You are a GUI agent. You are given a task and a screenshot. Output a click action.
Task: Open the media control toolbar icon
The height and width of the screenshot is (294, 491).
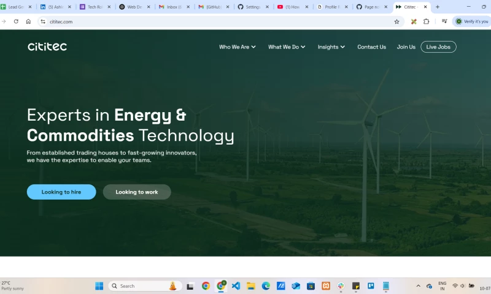click(444, 21)
